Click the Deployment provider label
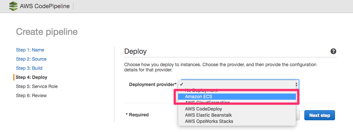Viewport: 353px width, 132px height. [153, 84]
